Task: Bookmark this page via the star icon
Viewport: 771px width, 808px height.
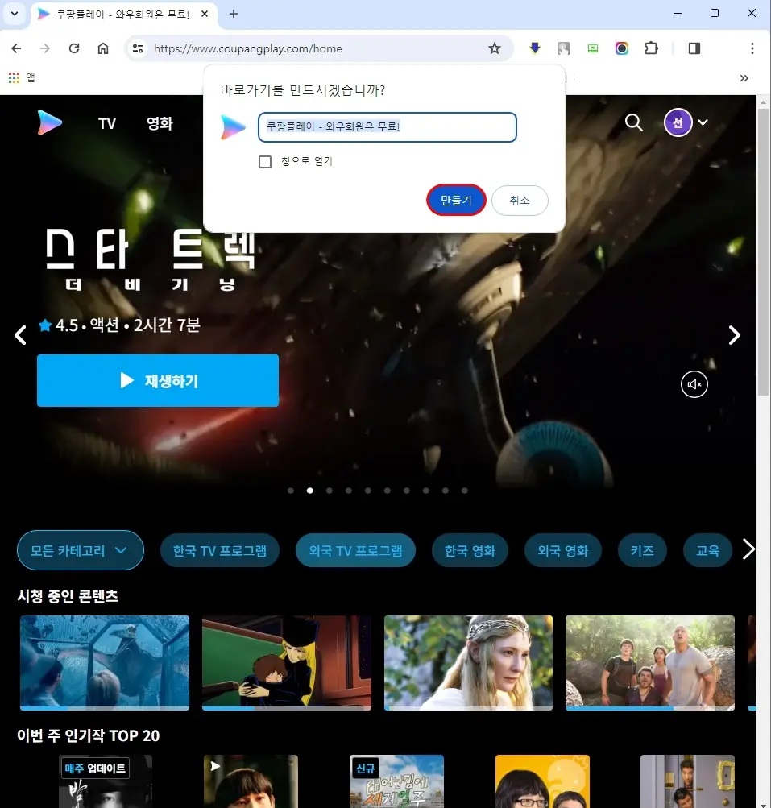Action: pos(495,48)
